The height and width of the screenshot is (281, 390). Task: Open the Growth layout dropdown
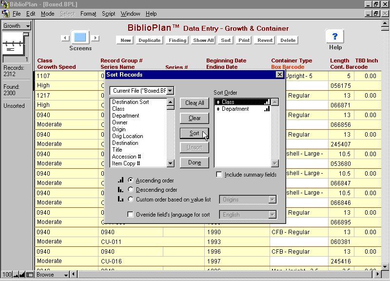[16, 26]
